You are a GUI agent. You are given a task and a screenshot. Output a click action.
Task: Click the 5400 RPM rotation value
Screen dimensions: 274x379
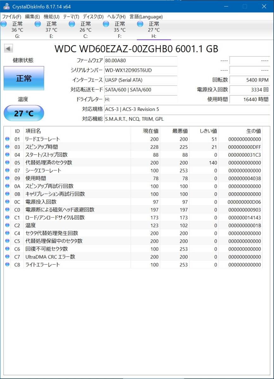coord(250,80)
